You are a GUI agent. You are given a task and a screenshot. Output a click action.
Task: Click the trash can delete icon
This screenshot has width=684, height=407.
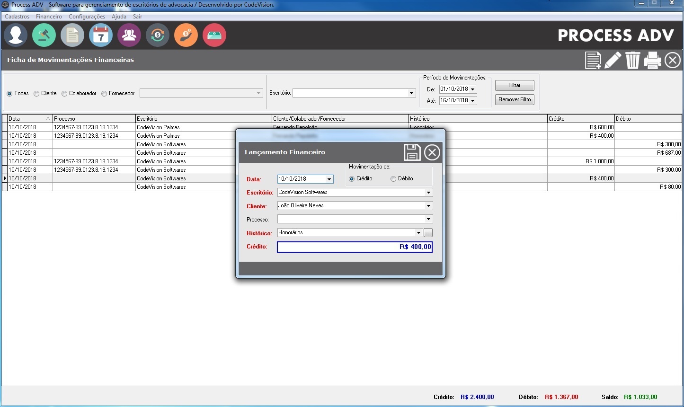tap(633, 61)
